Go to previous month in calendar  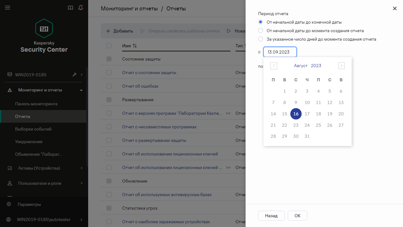274,66
